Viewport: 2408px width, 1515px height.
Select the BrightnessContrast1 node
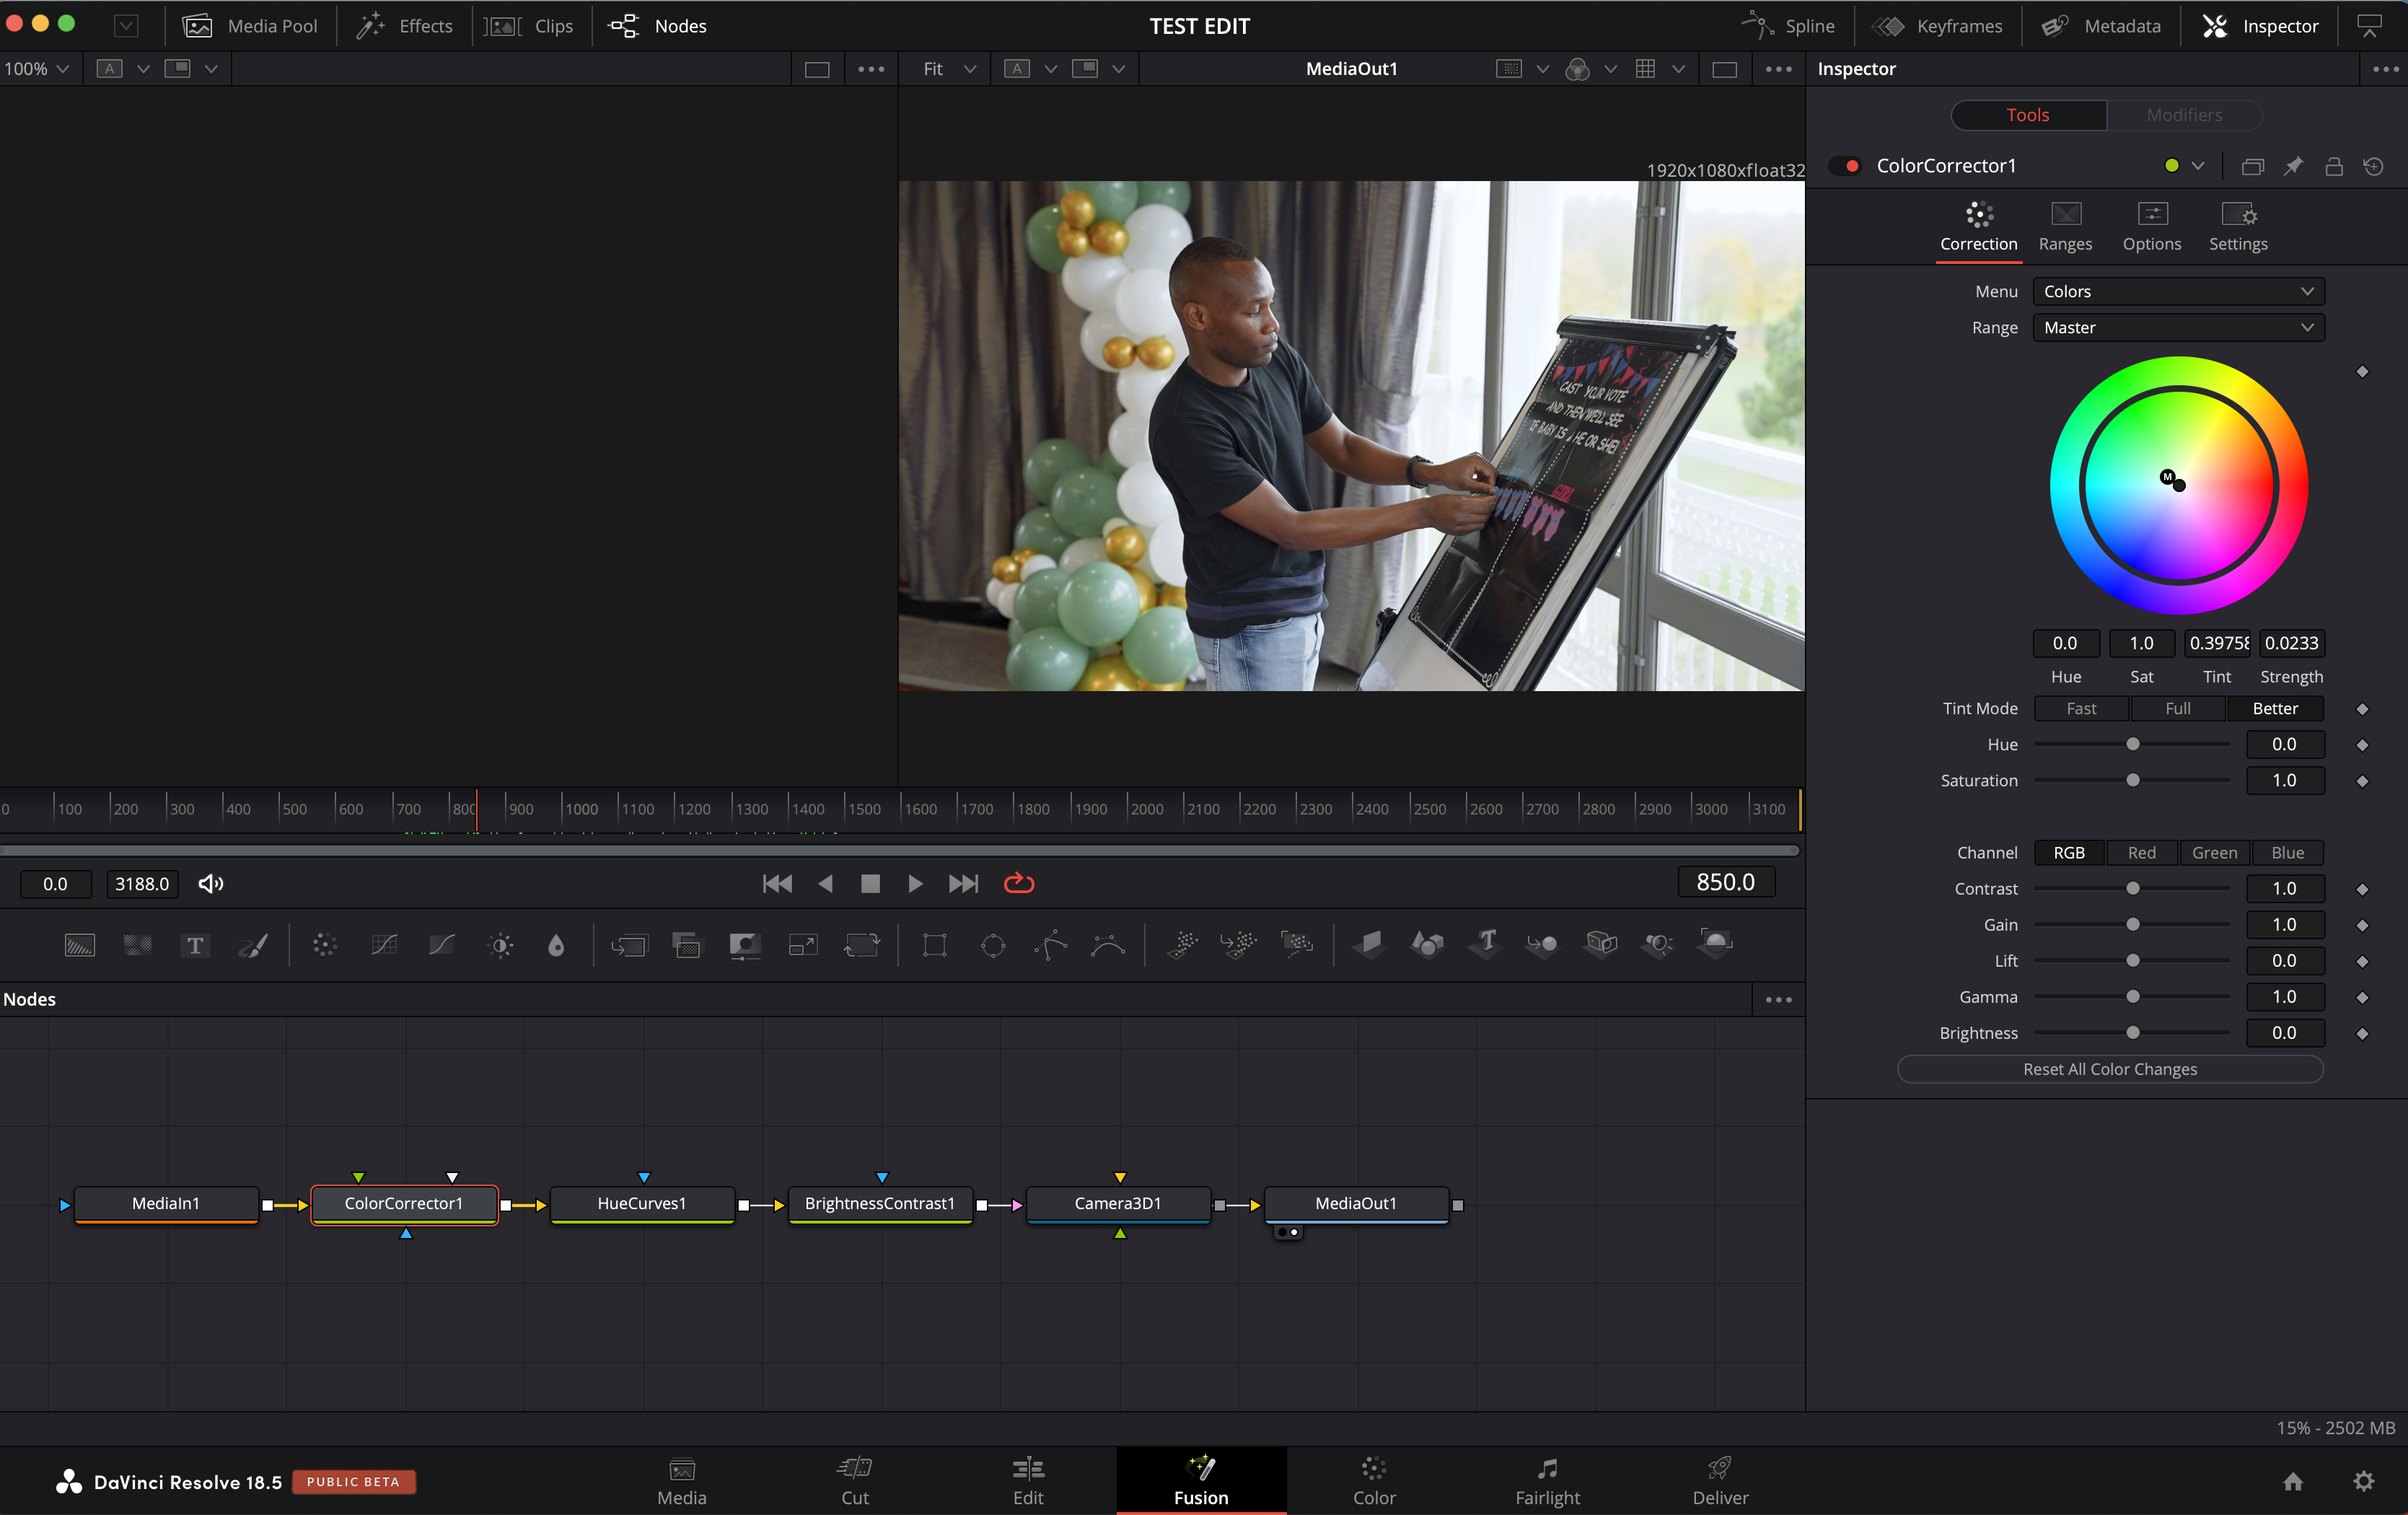pos(879,1203)
